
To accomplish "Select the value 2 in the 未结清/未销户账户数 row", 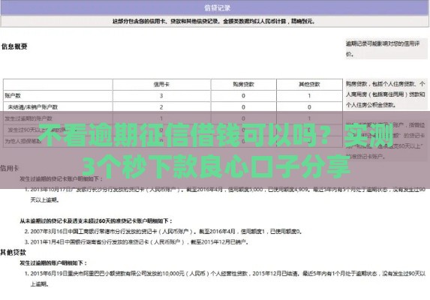I will [x=161, y=107].
